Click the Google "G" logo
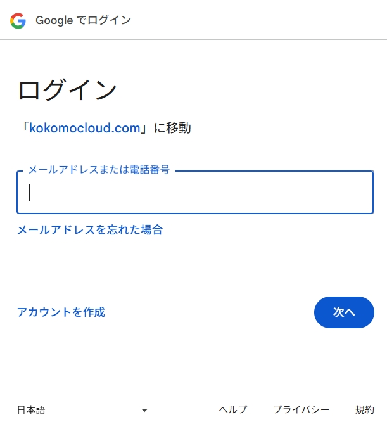Image resolution: width=387 pixels, height=429 pixels. coord(18,20)
